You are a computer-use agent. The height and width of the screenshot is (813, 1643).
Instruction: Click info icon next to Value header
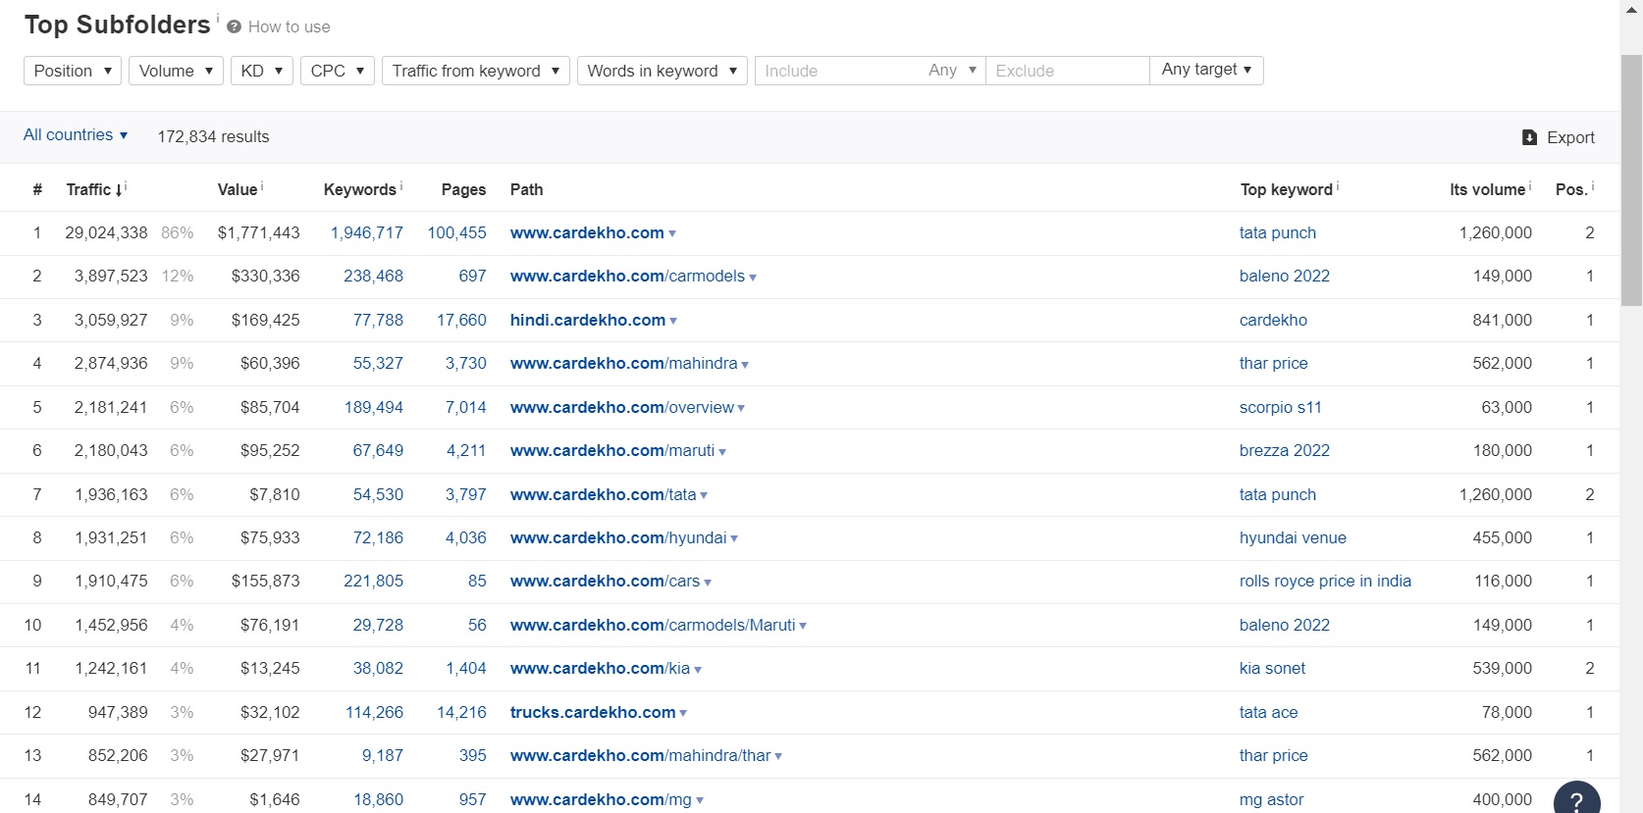[x=262, y=184]
